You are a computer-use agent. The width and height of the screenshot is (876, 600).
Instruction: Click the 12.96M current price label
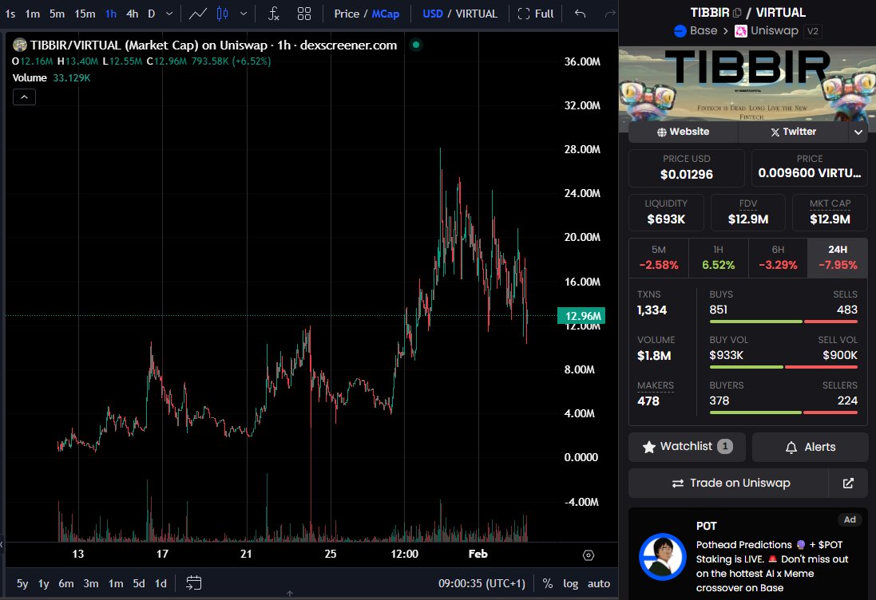581,316
